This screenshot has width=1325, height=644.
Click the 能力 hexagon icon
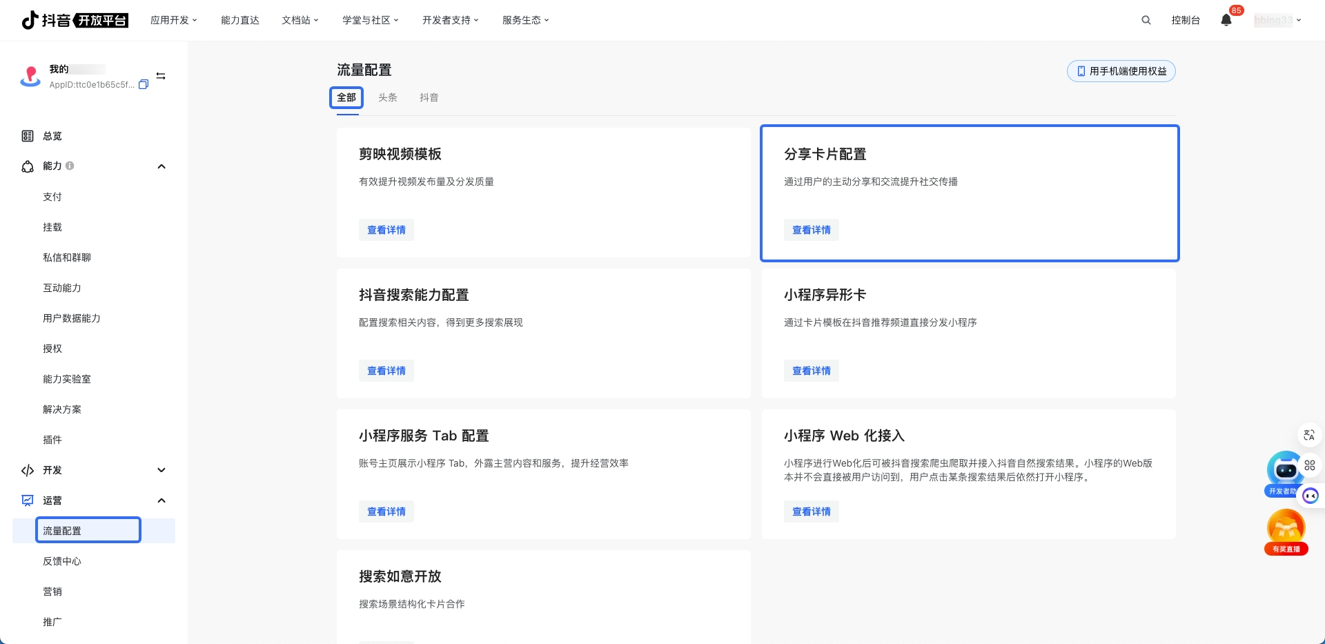28,166
